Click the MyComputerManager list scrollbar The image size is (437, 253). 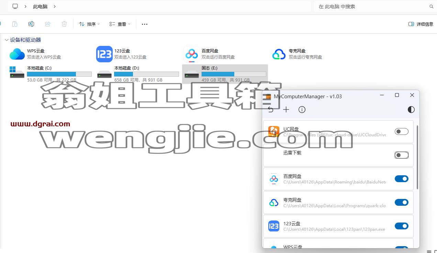click(x=417, y=157)
